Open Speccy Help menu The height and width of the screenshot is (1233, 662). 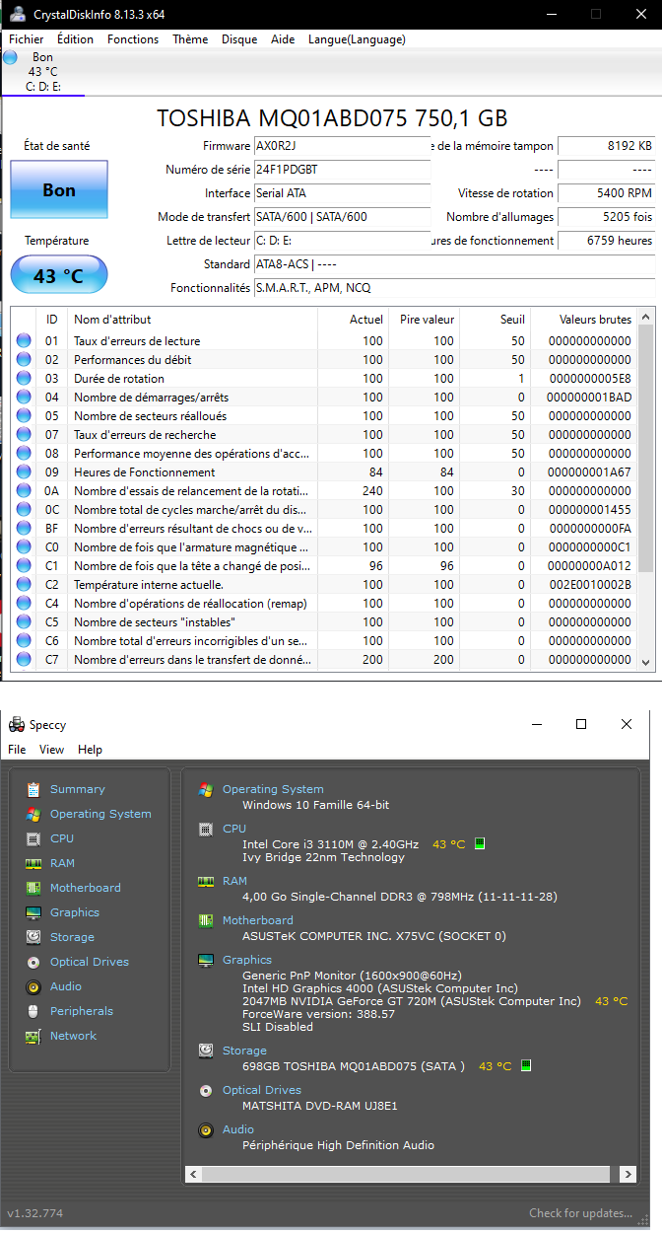90,750
